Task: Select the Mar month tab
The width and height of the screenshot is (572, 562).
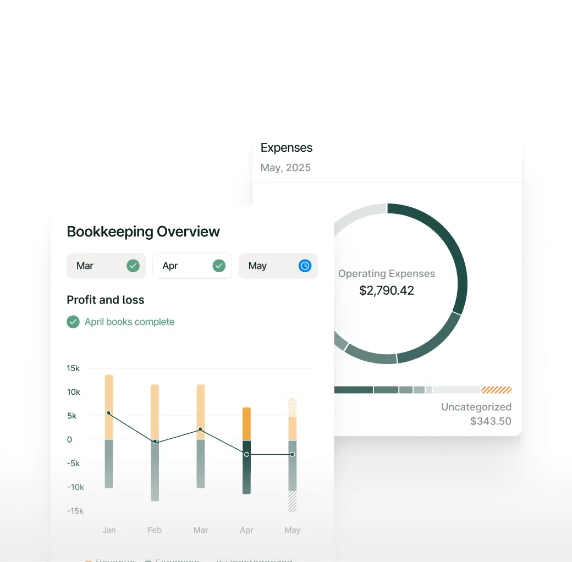Action: pyautogui.click(x=106, y=266)
